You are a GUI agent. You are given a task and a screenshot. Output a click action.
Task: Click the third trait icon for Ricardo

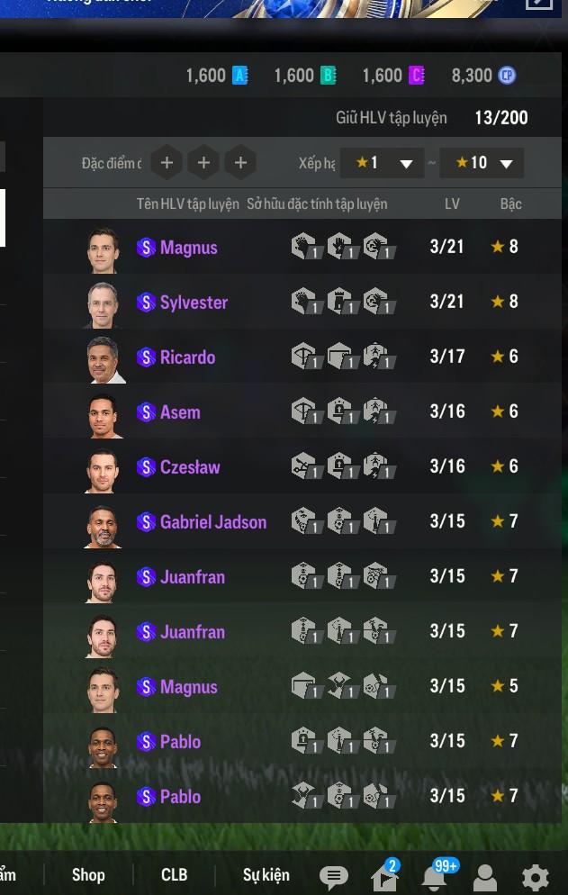coord(378,357)
